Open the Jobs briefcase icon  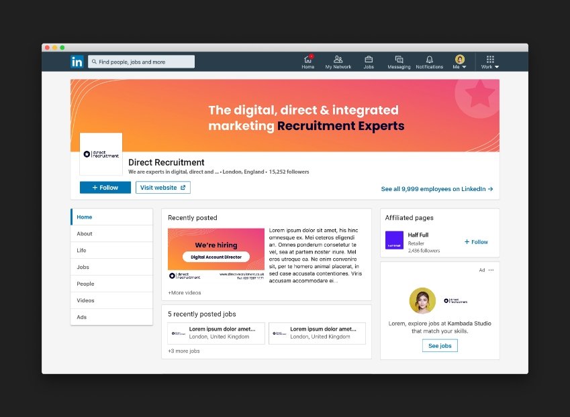[369, 62]
